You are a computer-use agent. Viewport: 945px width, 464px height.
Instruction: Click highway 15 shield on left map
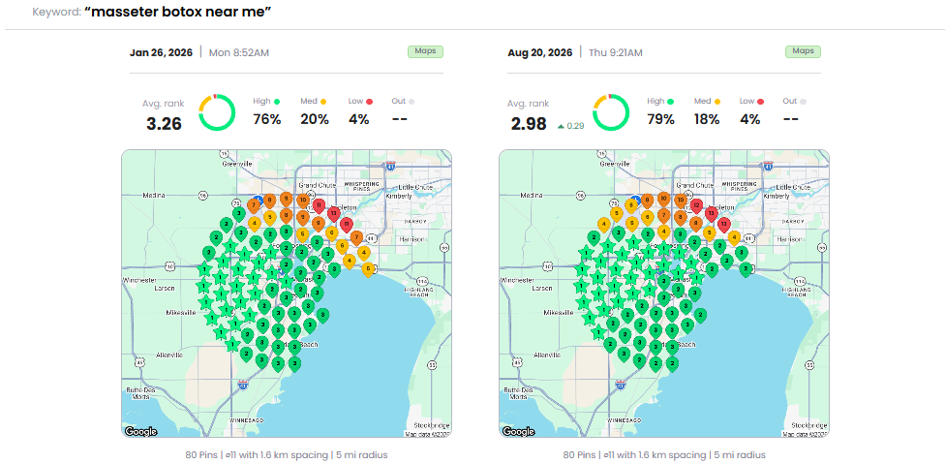point(223,154)
